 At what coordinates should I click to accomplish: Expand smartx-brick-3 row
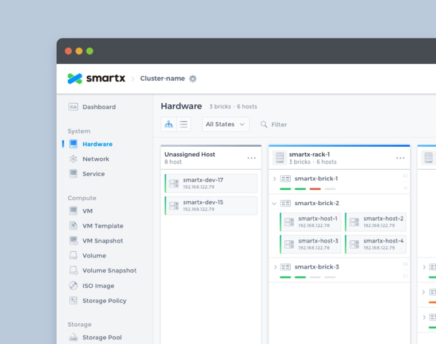point(275,267)
